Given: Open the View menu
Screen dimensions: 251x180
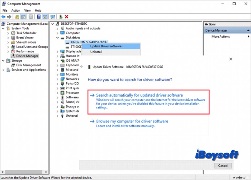Looking at the screenshot, I should tap(27, 10).
